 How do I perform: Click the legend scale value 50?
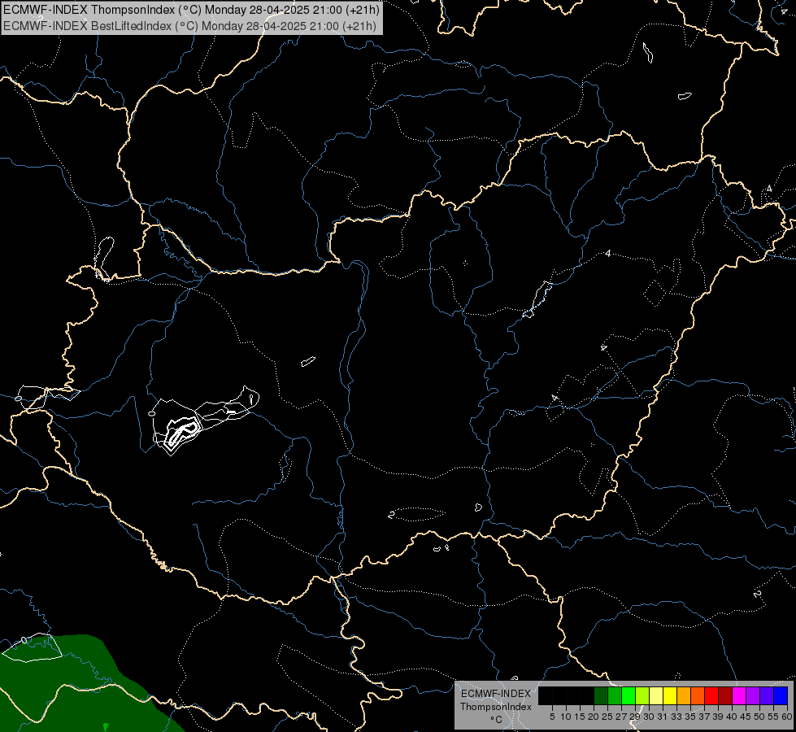[759, 717]
